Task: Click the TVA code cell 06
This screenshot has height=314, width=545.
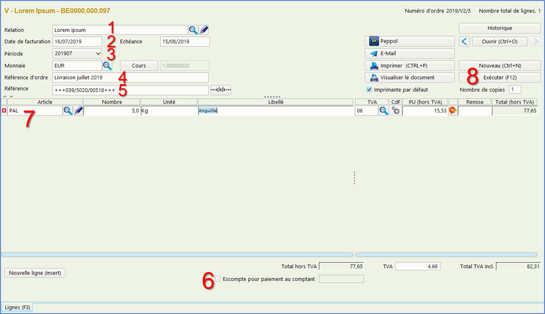Action: [x=366, y=111]
